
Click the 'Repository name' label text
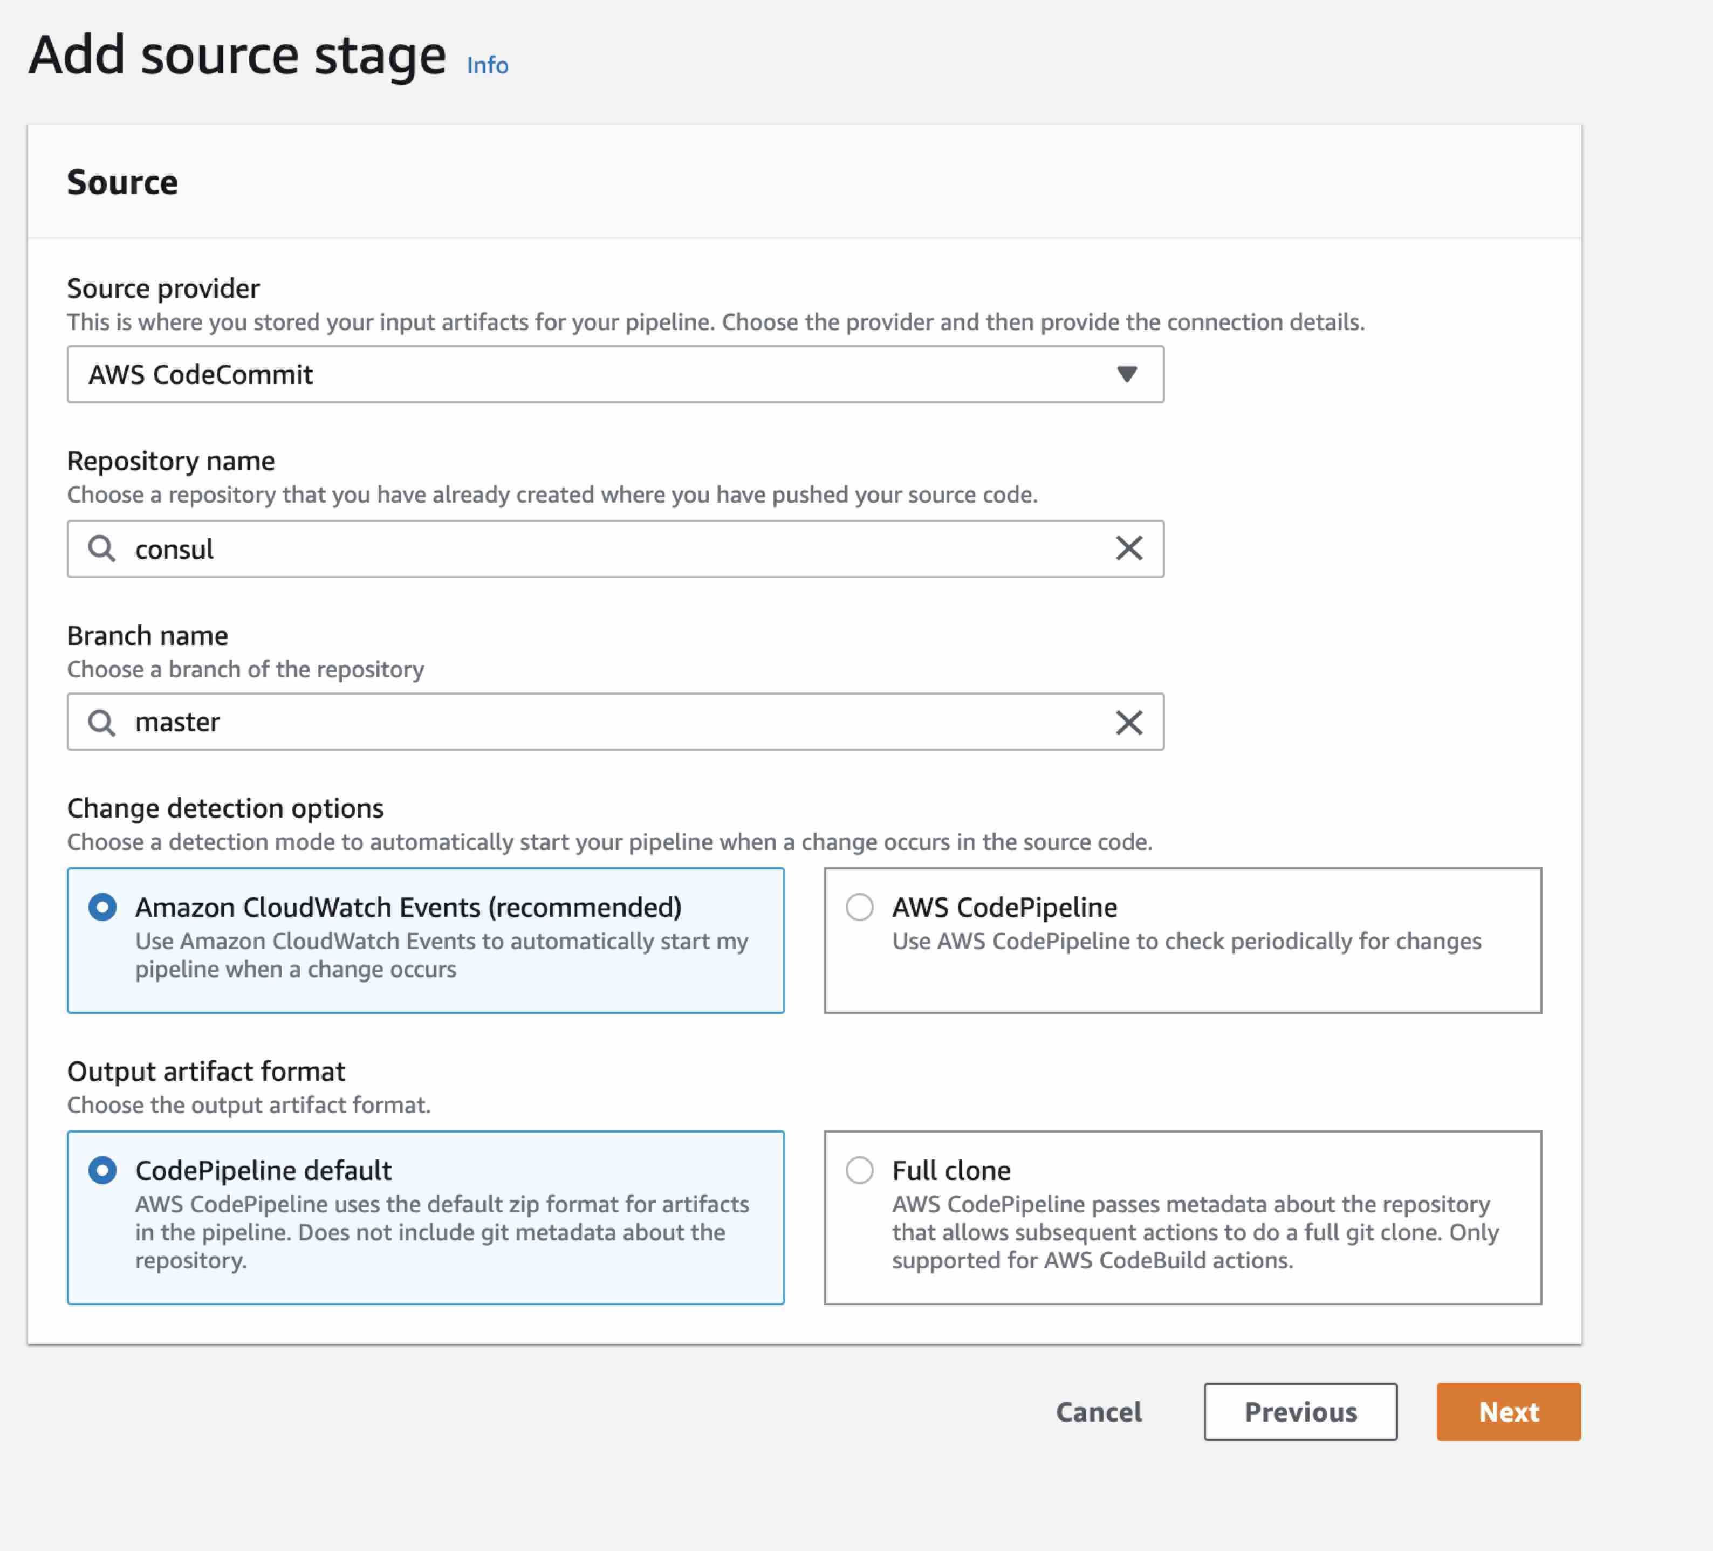click(x=171, y=461)
